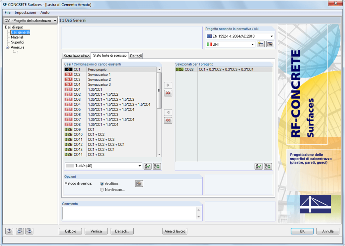Select Superfici in tree

tap(17, 42)
